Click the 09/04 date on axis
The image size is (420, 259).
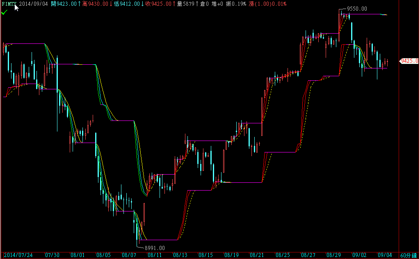click(x=385, y=255)
